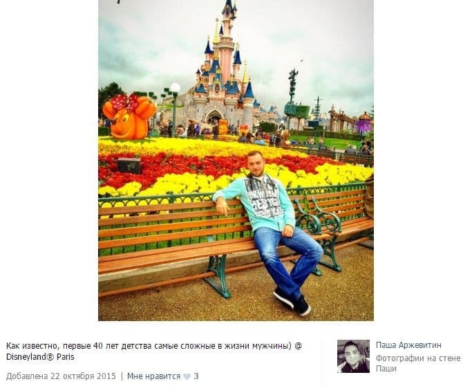The width and height of the screenshot is (463, 386).
Task: Click the orange Minnie pumpkin decoration in photo
Action: tap(129, 117)
